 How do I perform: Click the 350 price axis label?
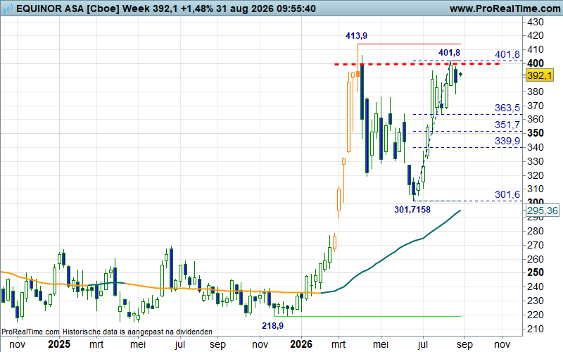pyautogui.click(x=536, y=133)
